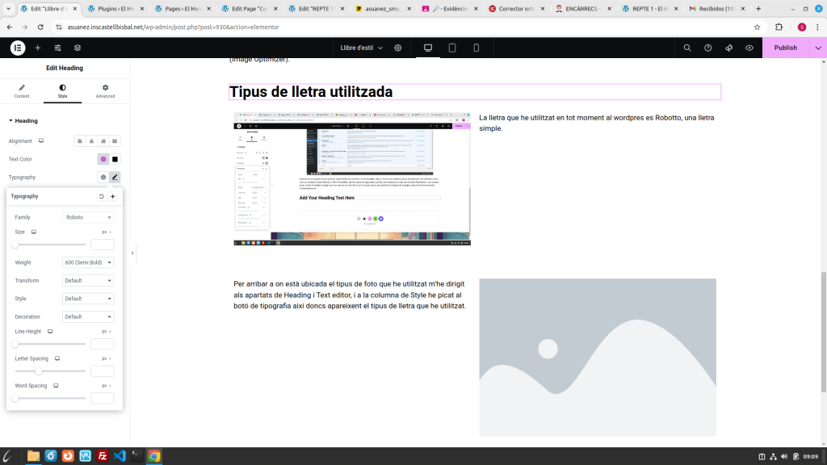Open global typography globe icon

pos(103,177)
